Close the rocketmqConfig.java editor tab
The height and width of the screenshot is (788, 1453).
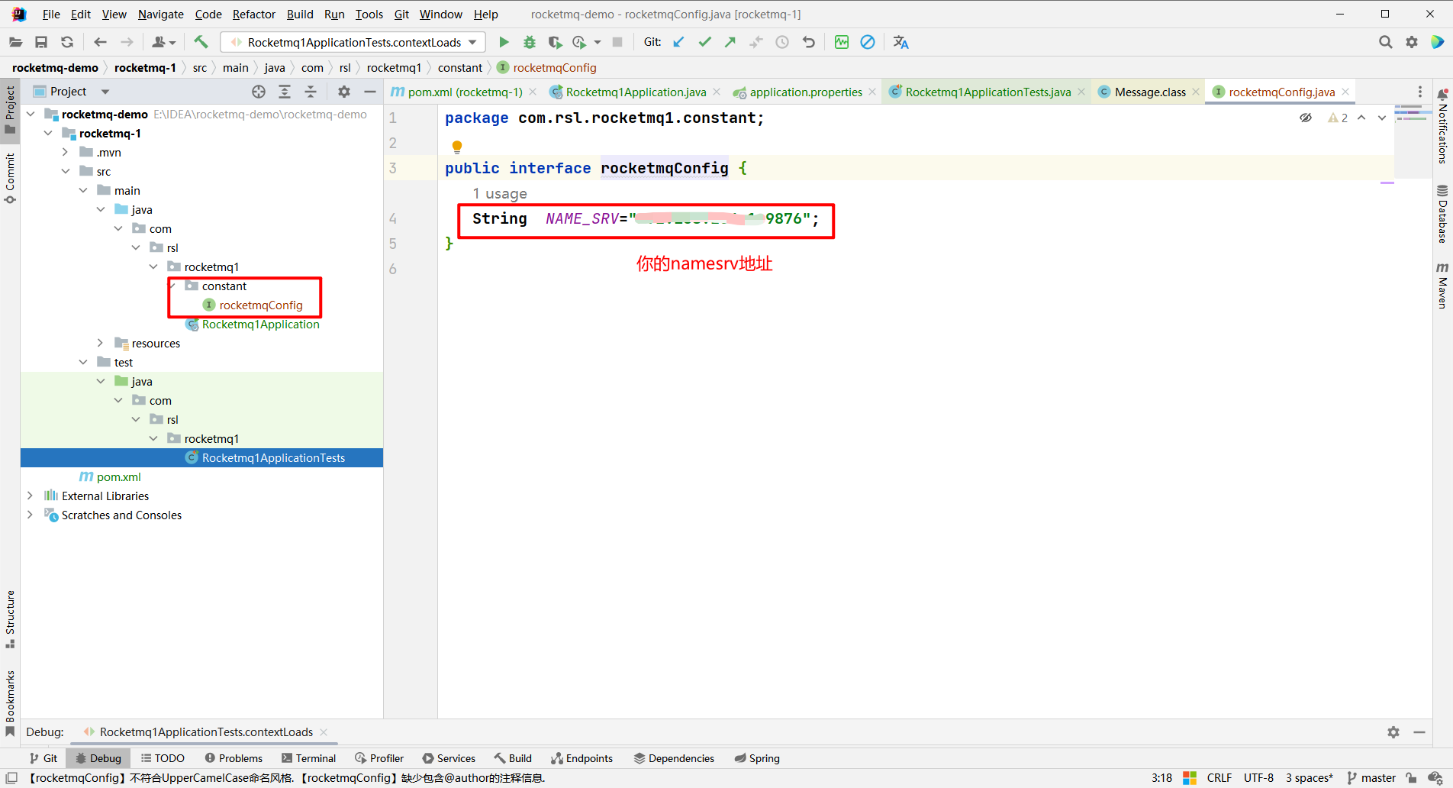click(x=1345, y=92)
